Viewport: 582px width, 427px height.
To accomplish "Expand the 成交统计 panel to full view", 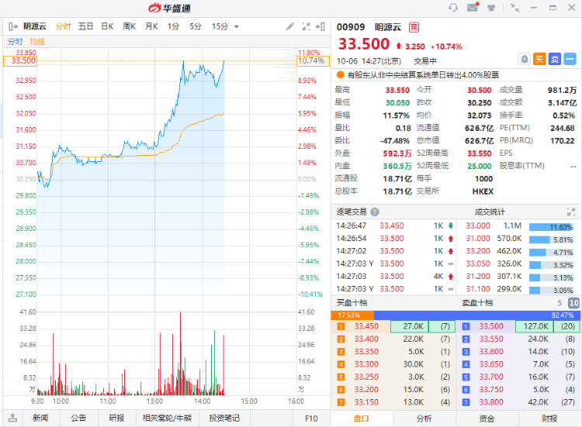I will (x=571, y=212).
